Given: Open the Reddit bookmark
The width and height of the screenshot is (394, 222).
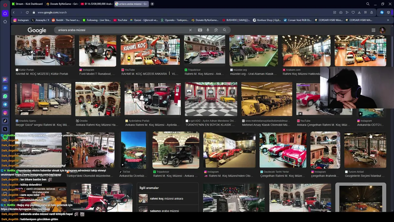Looking at the screenshot, I should (x=66, y=20).
